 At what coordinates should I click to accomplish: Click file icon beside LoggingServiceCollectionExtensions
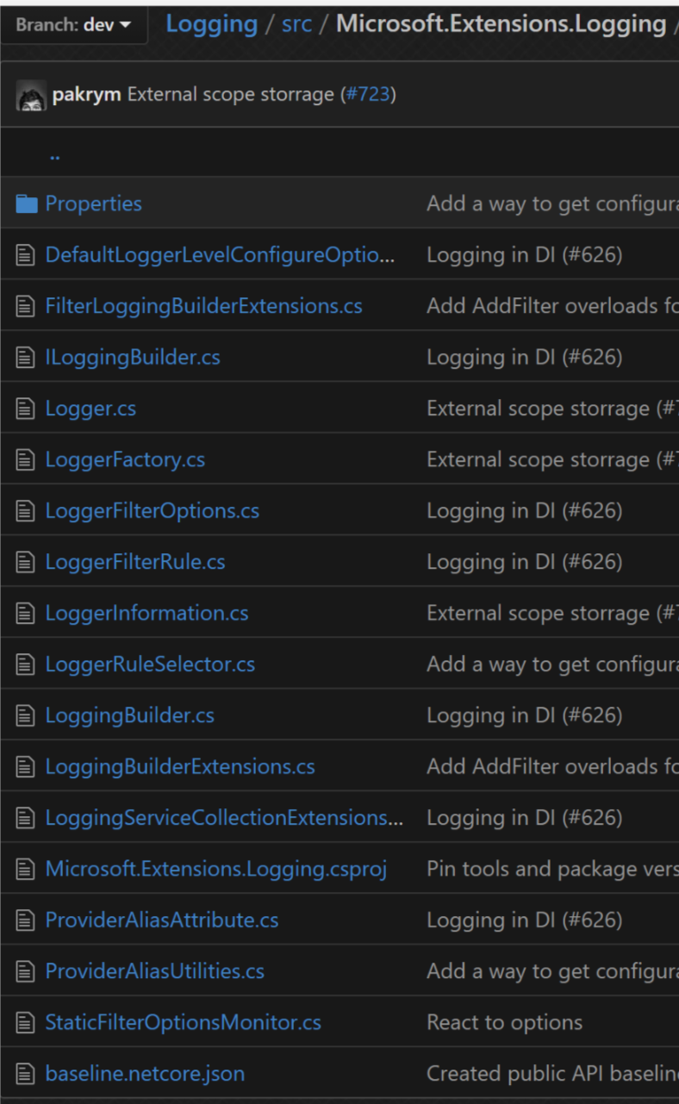(x=27, y=818)
